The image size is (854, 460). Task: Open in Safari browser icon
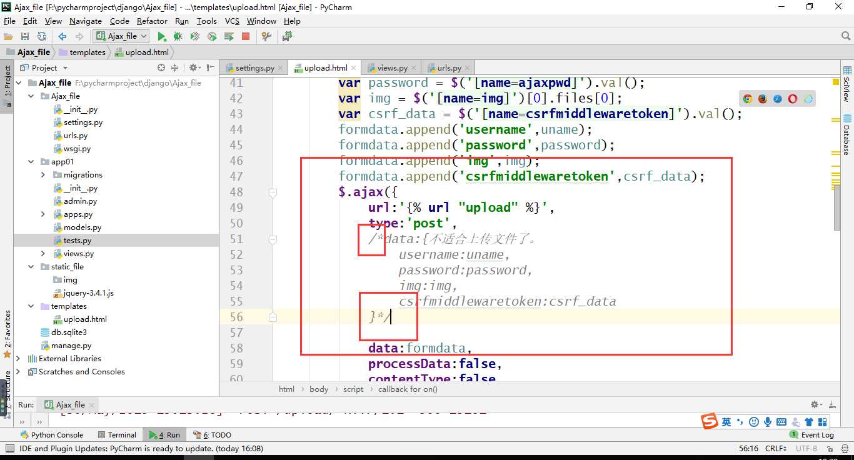click(778, 99)
